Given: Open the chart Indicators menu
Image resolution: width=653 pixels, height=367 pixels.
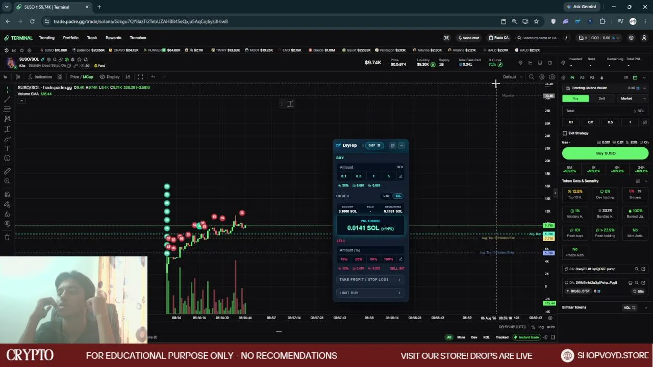Looking at the screenshot, I should 40,77.
